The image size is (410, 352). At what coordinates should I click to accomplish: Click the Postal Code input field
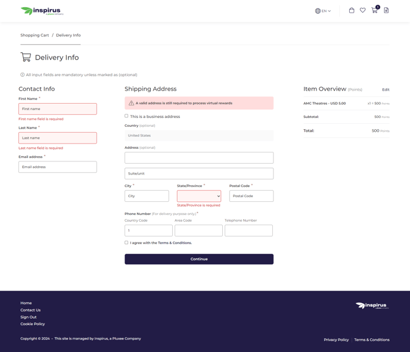251,196
